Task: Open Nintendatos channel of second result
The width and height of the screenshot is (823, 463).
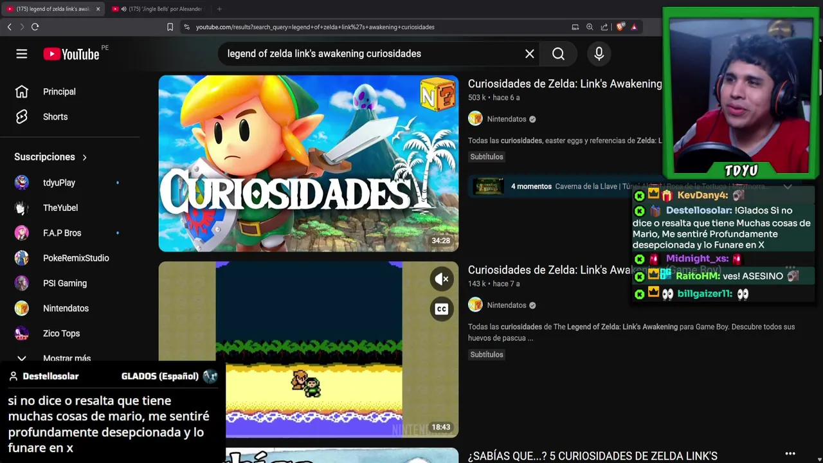Action: pyautogui.click(x=507, y=305)
